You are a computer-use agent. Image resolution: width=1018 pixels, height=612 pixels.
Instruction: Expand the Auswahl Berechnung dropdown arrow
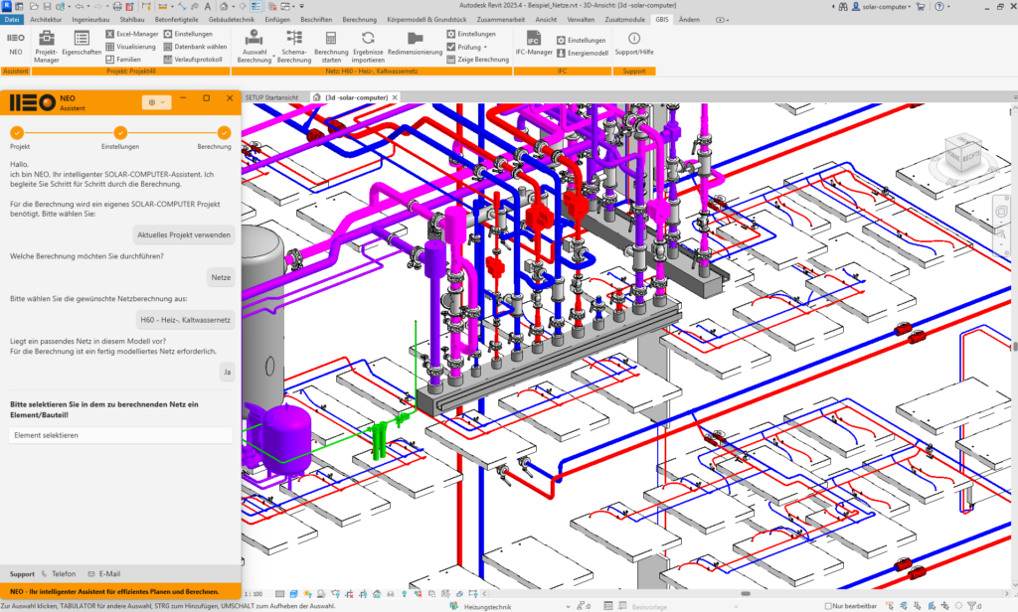274,56
